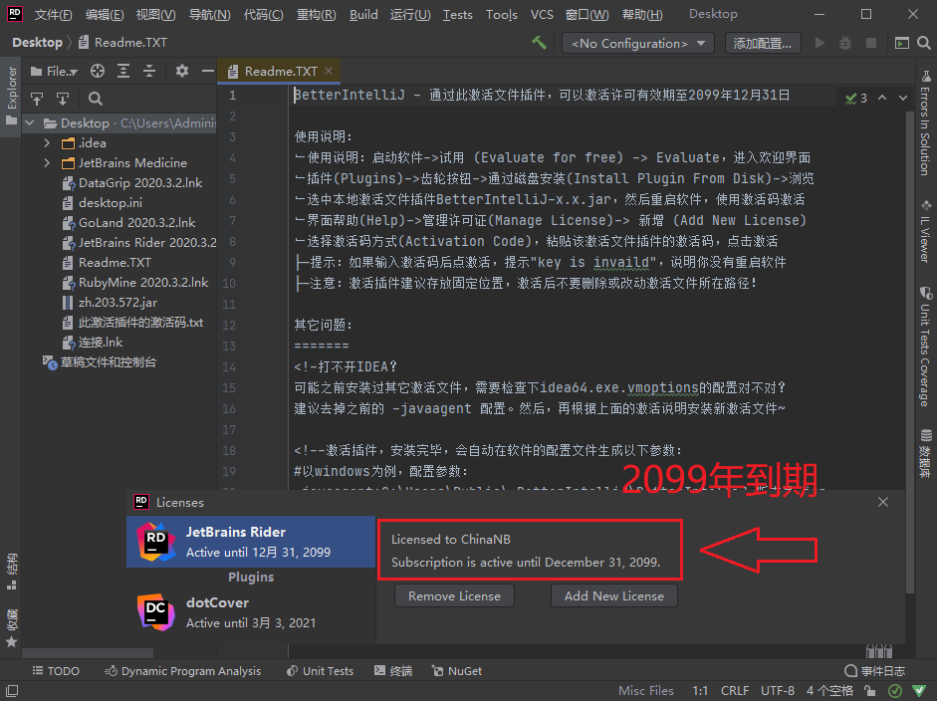Go to line via 1:1 cursor position
The image size is (937, 701).
tap(700, 691)
